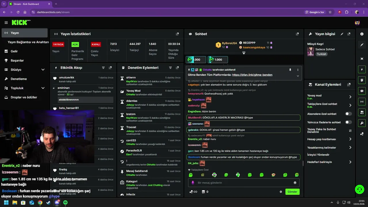Open the emoji picker in the message box
This screenshot has height=207, width=368.
pos(295,183)
